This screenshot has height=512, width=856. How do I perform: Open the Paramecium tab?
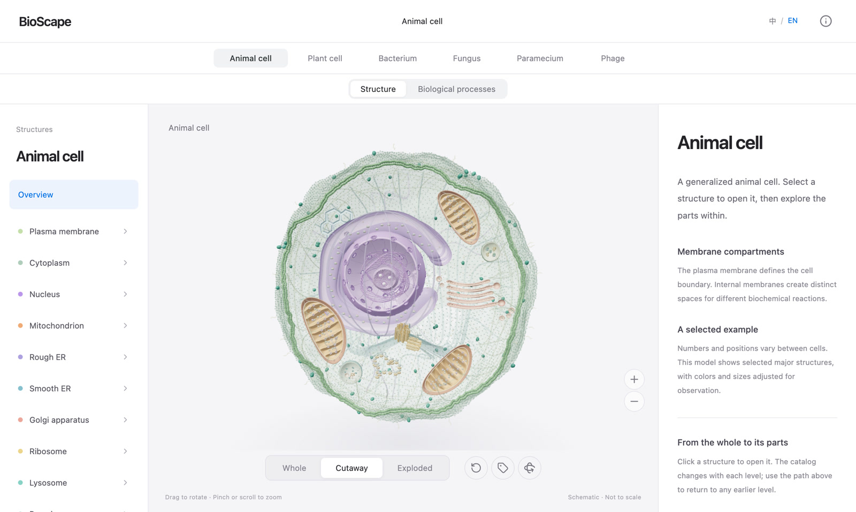click(x=540, y=58)
